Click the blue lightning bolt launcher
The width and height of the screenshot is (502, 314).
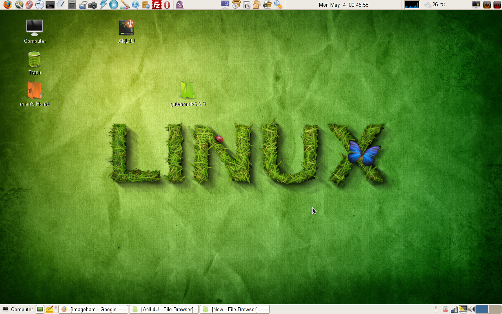(103, 5)
